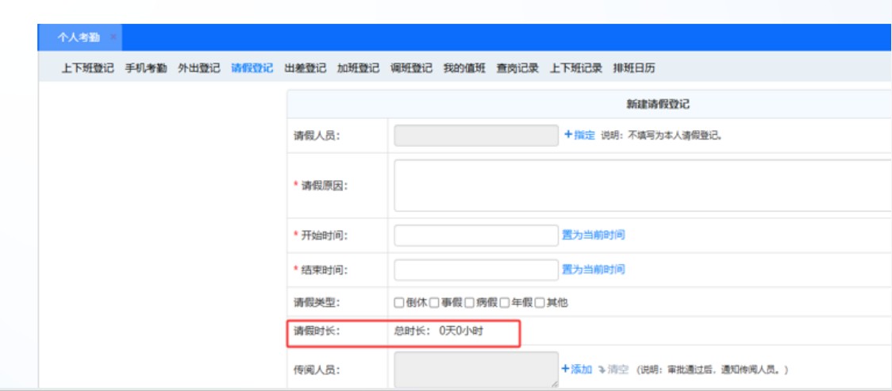Set 结束时间 to current time via 置为当前时间
The image size is (892, 391).
(x=593, y=270)
